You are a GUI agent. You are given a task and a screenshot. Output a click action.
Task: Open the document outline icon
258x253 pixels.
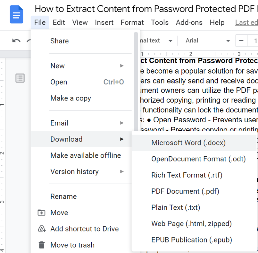(20, 78)
